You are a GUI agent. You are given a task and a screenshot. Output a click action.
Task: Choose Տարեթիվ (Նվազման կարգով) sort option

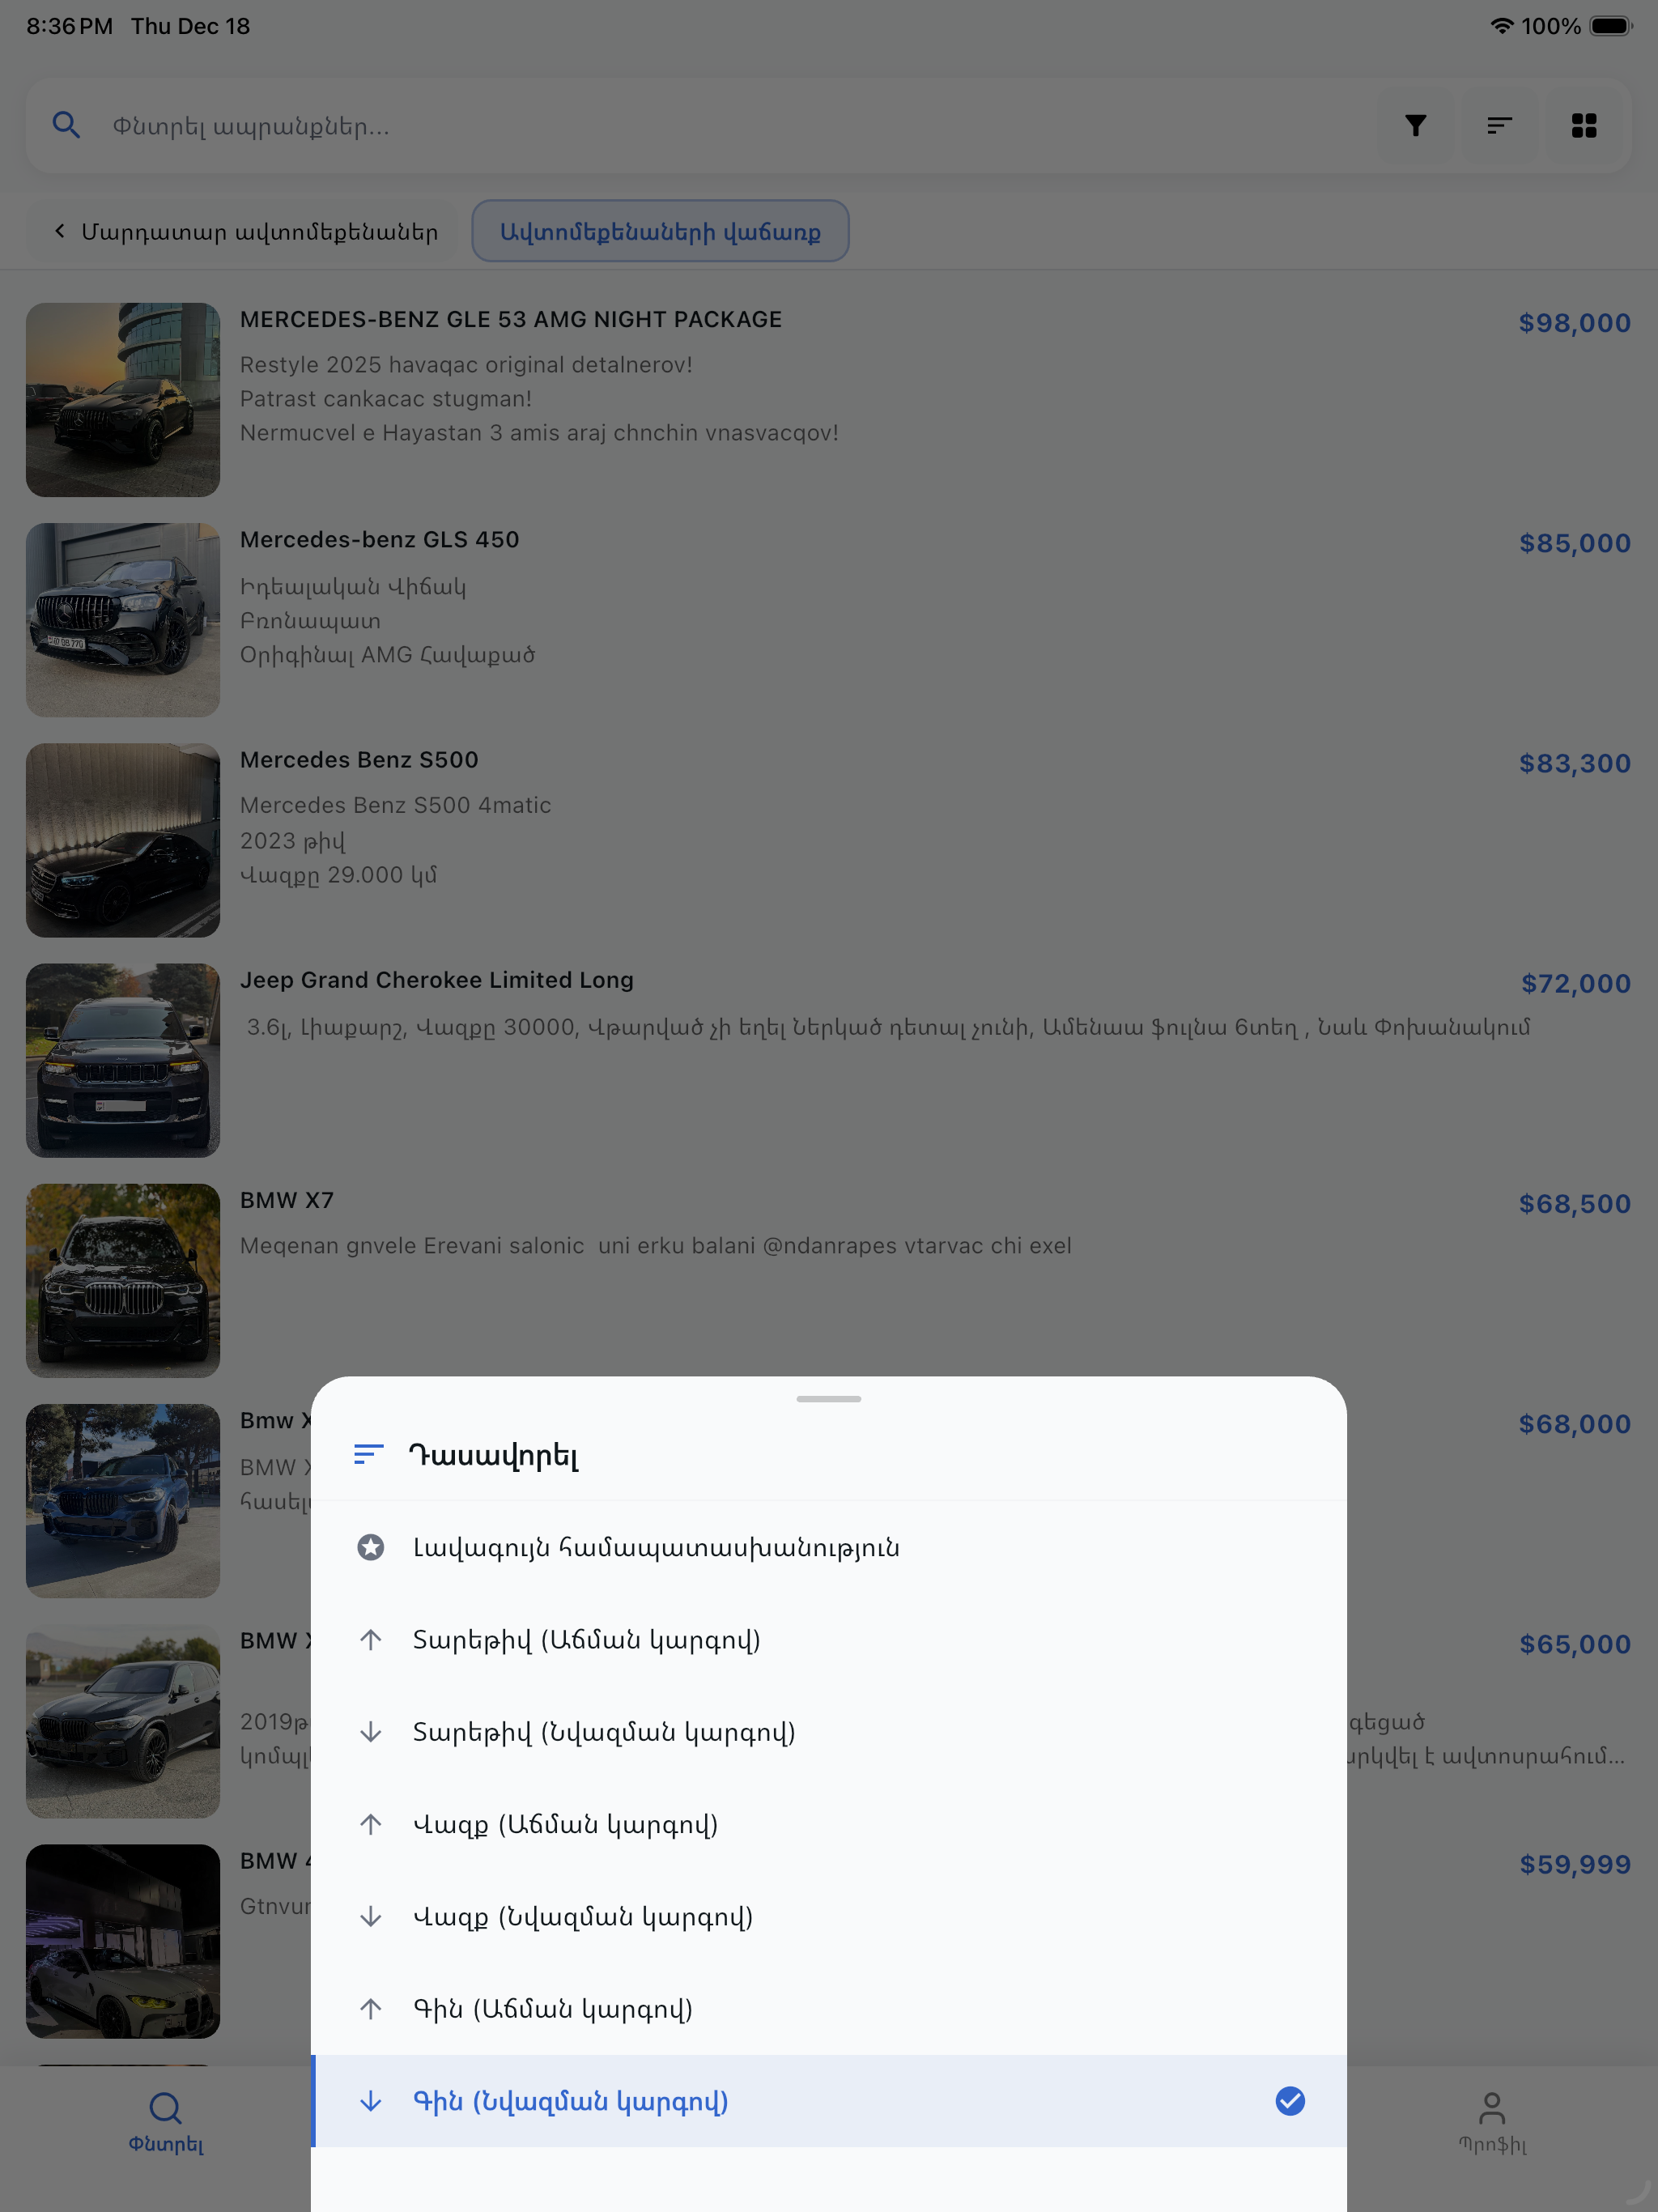coord(829,1732)
